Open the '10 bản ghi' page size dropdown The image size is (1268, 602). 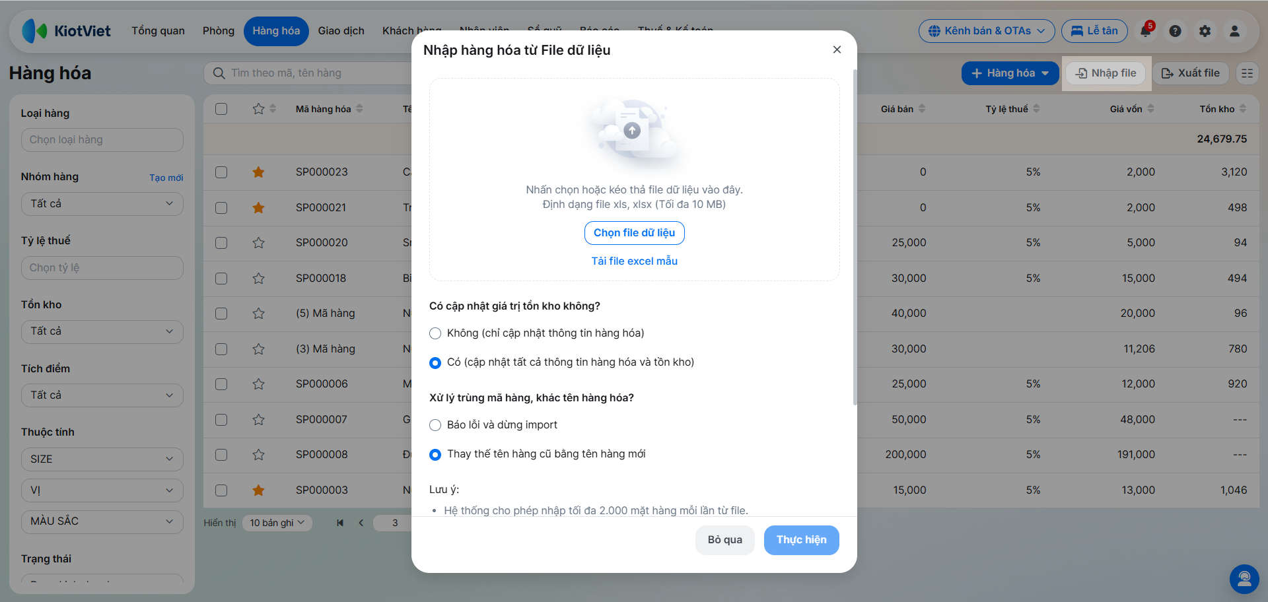(x=277, y=523)
